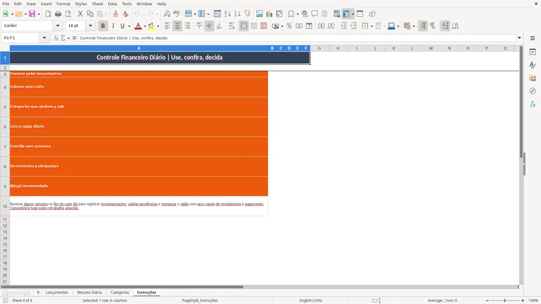This screenshot has width=541, height=304.
Task: Open the sidebar Navigator deck
Action: pos(532,91)
